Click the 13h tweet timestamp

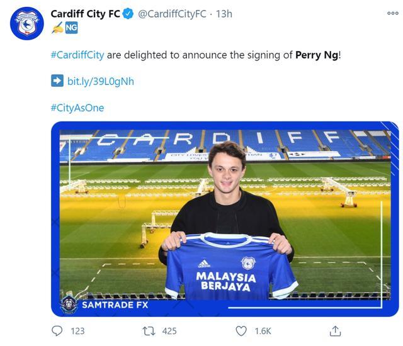pyautogui.click(x=224, y=14)
